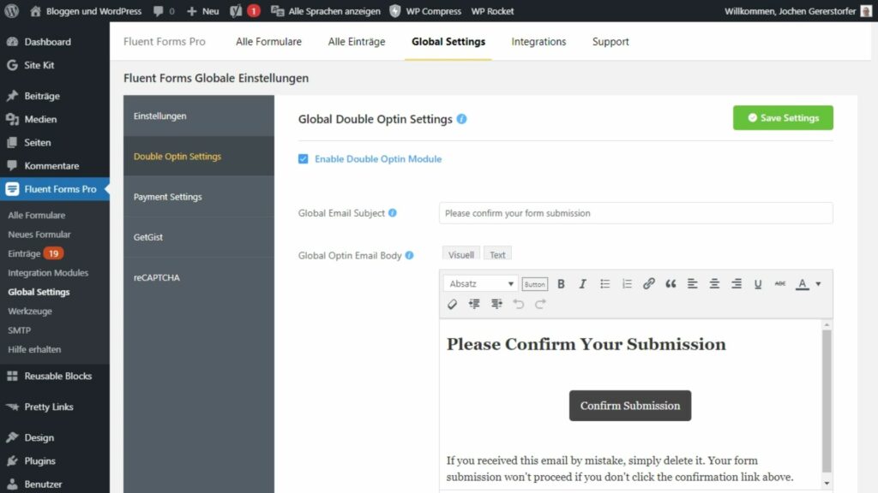Expand the text color dropdown arrow
The image size is (878, 493).
(x=818, y=284)
